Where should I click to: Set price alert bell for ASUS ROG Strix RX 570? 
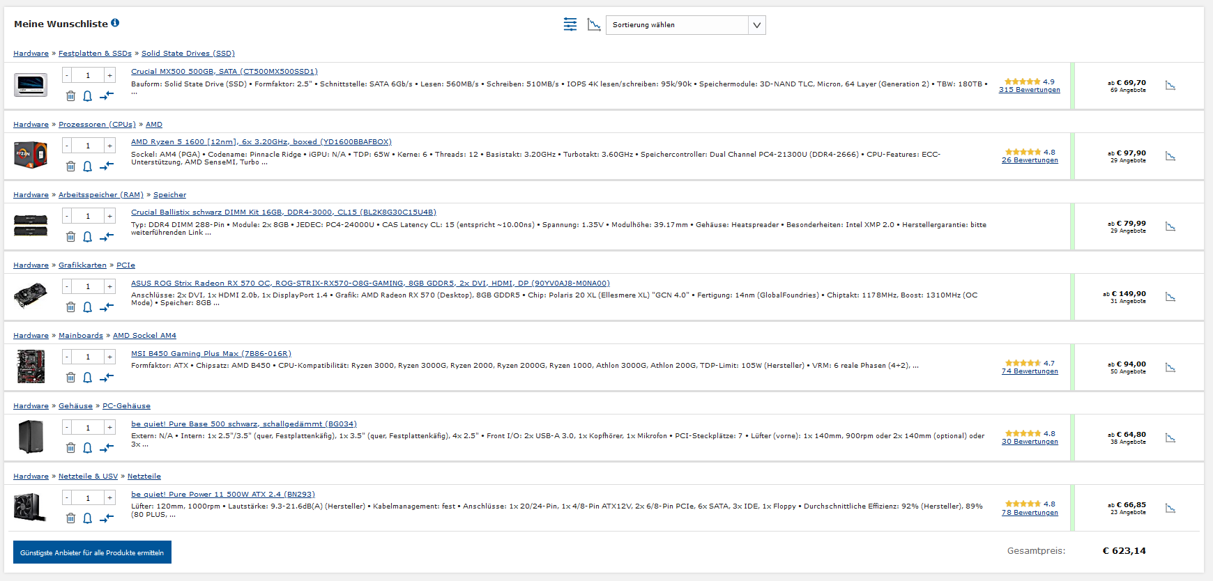88,307
